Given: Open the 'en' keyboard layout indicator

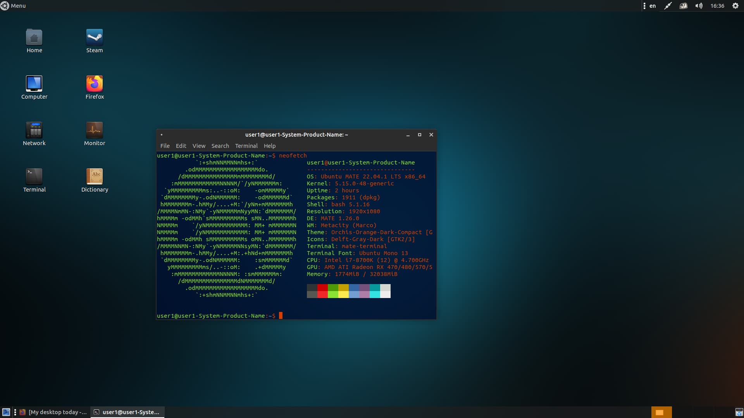Looking at the screenshot, I should tap(653, 6).
